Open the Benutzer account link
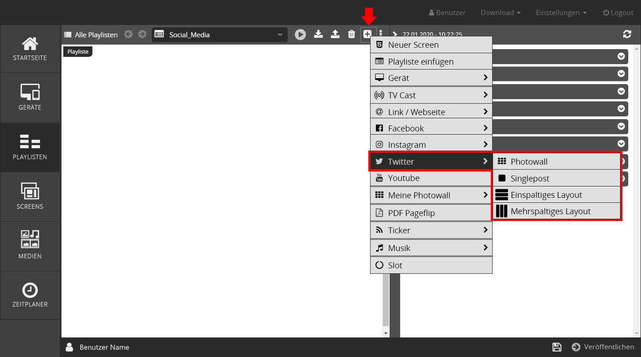The width and height of the screenshot is (641, 357). [447, 13]
